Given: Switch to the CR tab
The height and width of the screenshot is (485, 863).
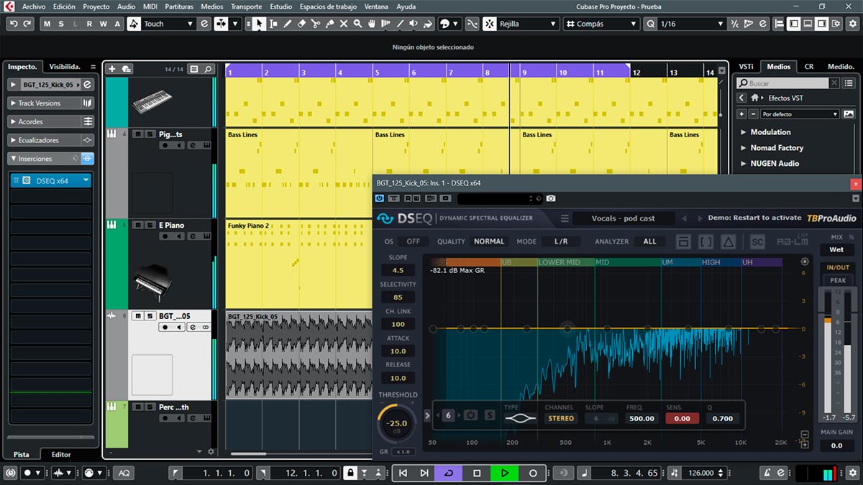Looking at the screenshot, I should point(809,67).
